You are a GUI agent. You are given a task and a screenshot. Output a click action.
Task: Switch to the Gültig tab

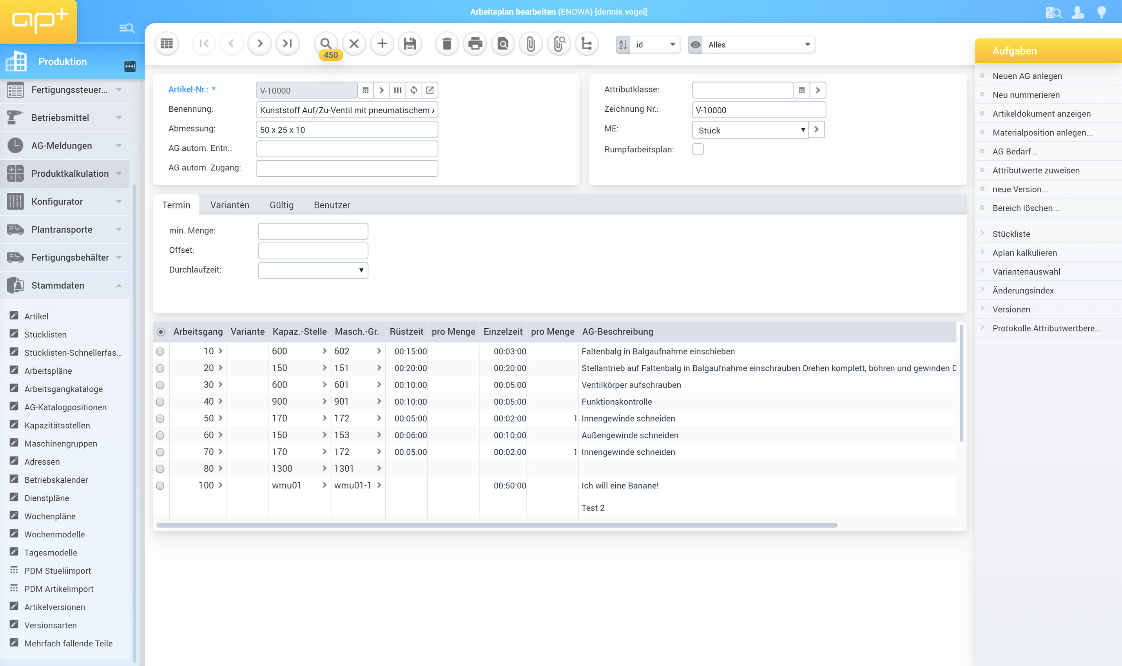(281, 205)
